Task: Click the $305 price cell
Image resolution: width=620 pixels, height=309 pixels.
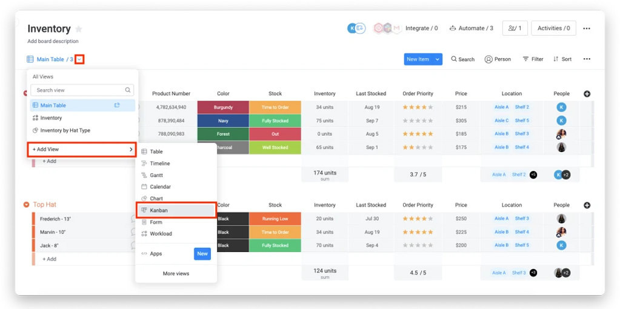Action: click(461, 121)
